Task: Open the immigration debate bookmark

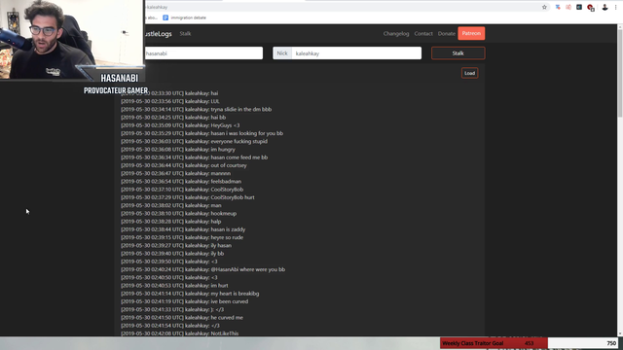Action: 185,17
